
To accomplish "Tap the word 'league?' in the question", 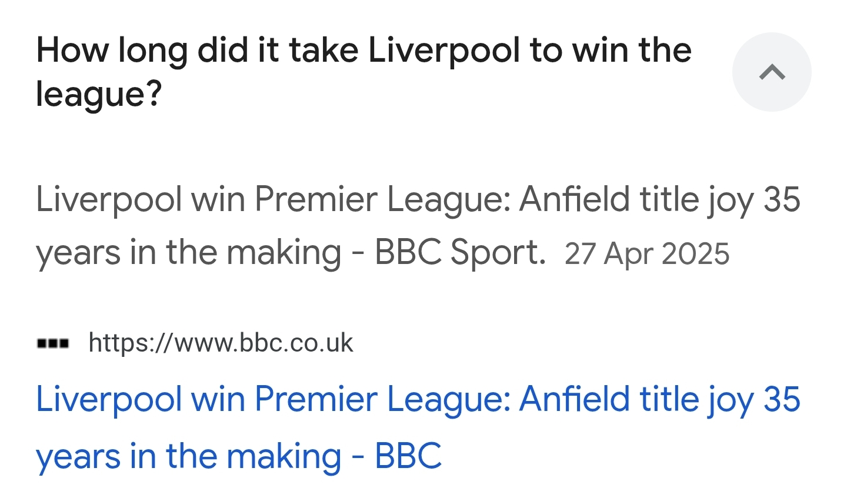I will tap(99, 94).
